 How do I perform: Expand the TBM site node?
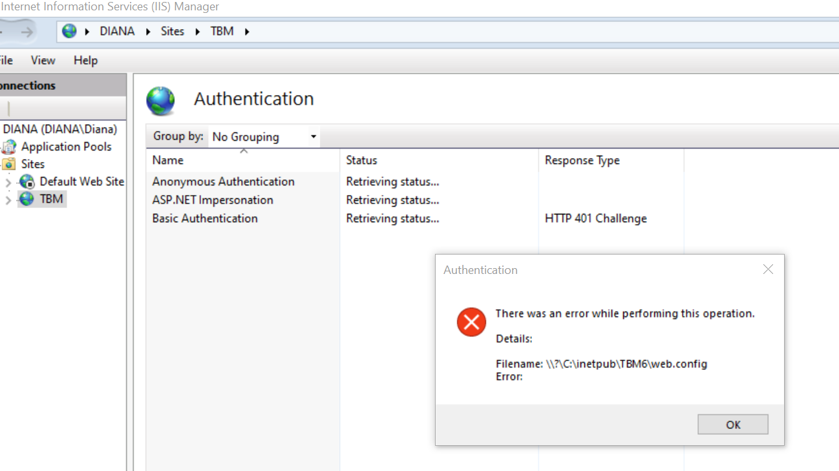pyautogui.click(x=8, y=200)
